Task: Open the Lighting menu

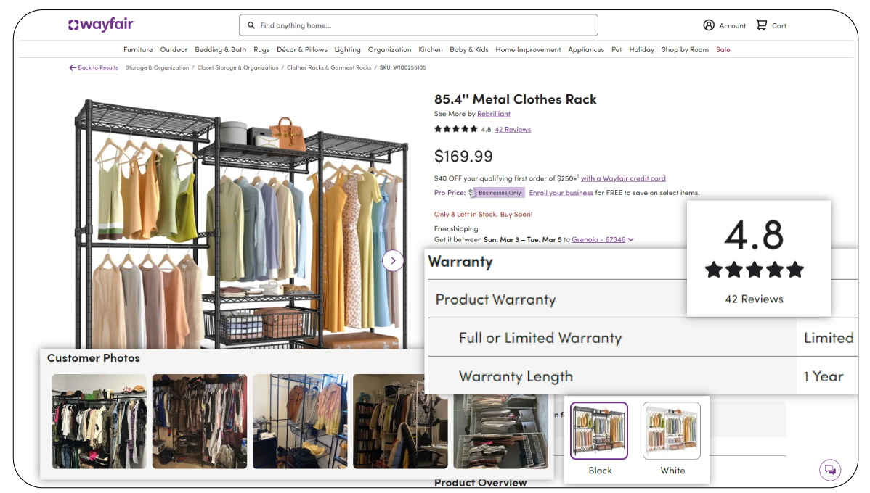Action: point(347,50)
